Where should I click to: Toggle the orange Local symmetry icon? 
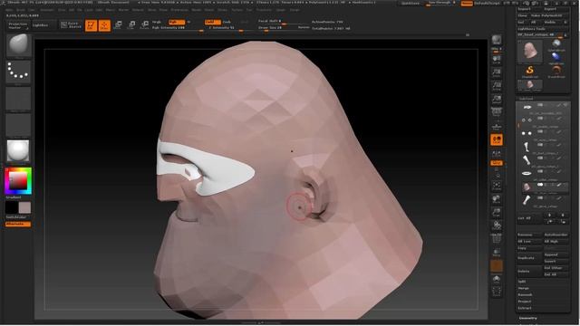(497, 139)
